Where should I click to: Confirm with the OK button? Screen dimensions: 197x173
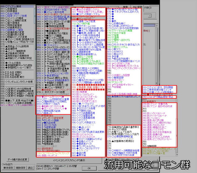coord(89,168)
